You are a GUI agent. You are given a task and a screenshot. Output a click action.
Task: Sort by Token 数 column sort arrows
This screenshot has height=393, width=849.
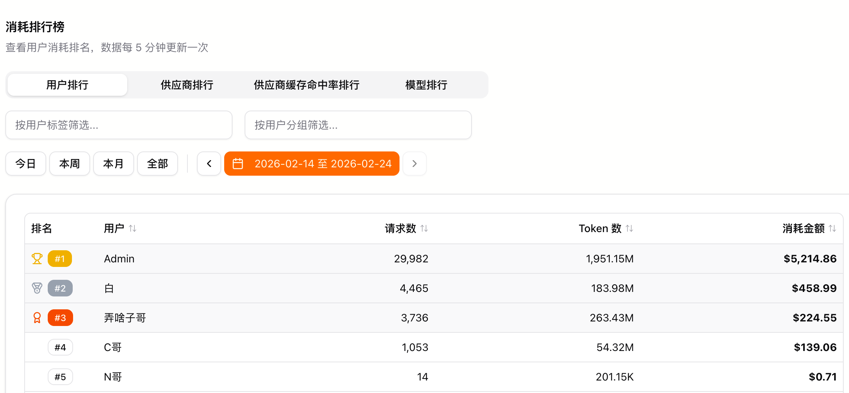[x=629, y=228]
